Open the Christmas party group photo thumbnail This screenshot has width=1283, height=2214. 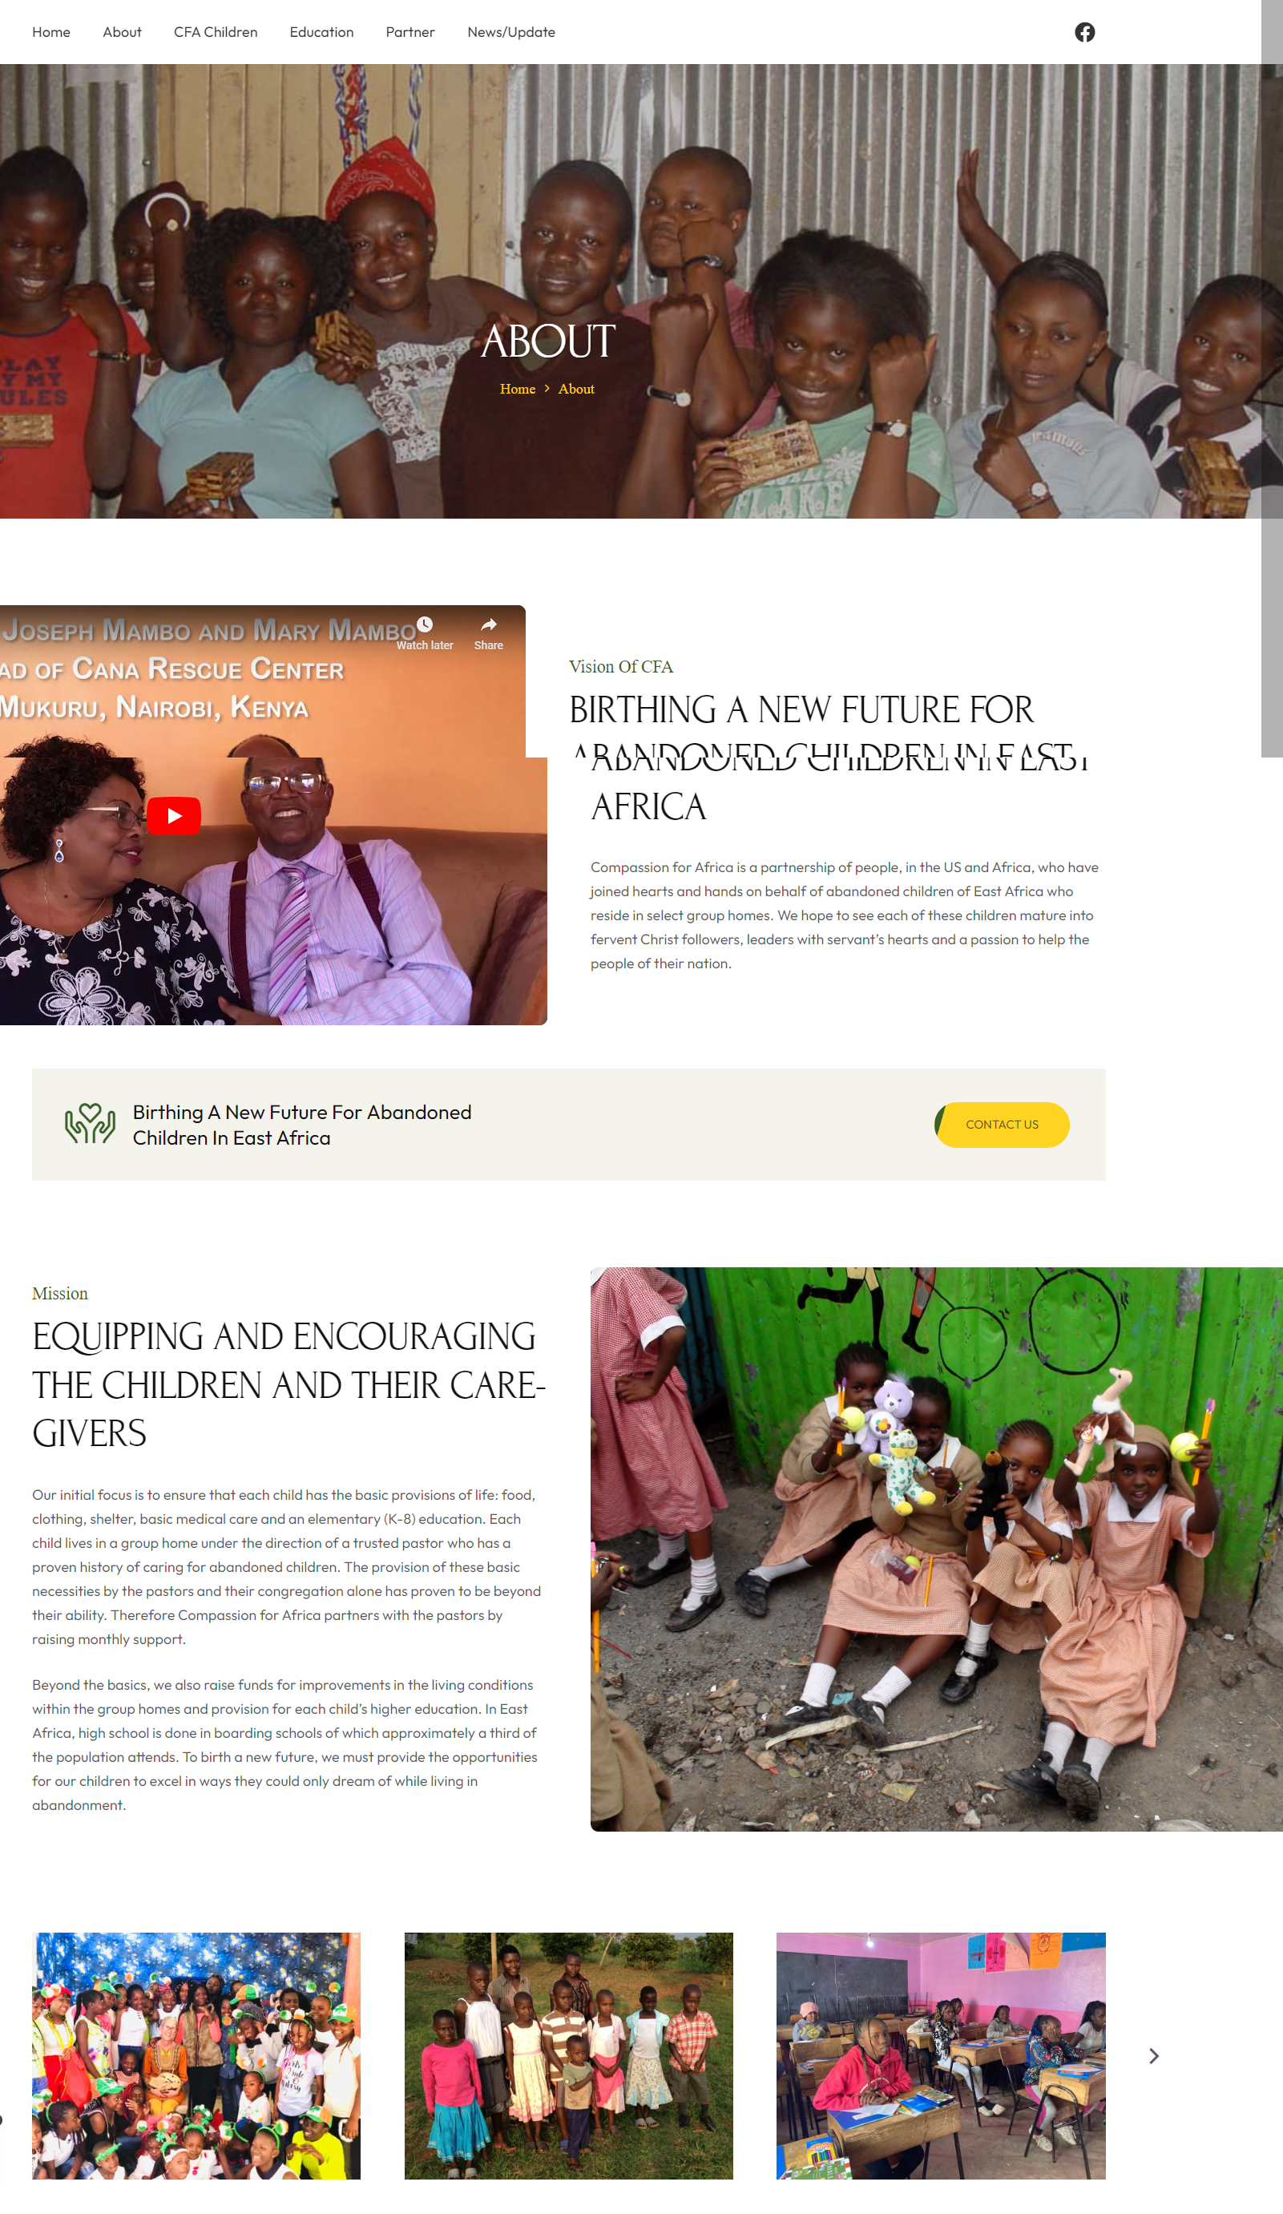point(196,2056)
